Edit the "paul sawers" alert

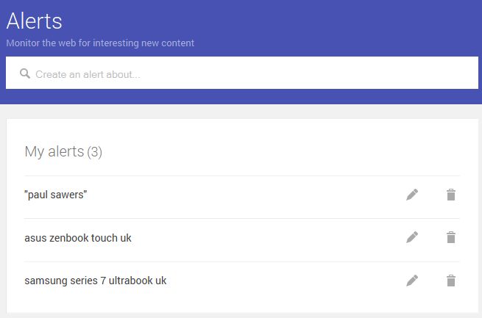coord(412,195)
